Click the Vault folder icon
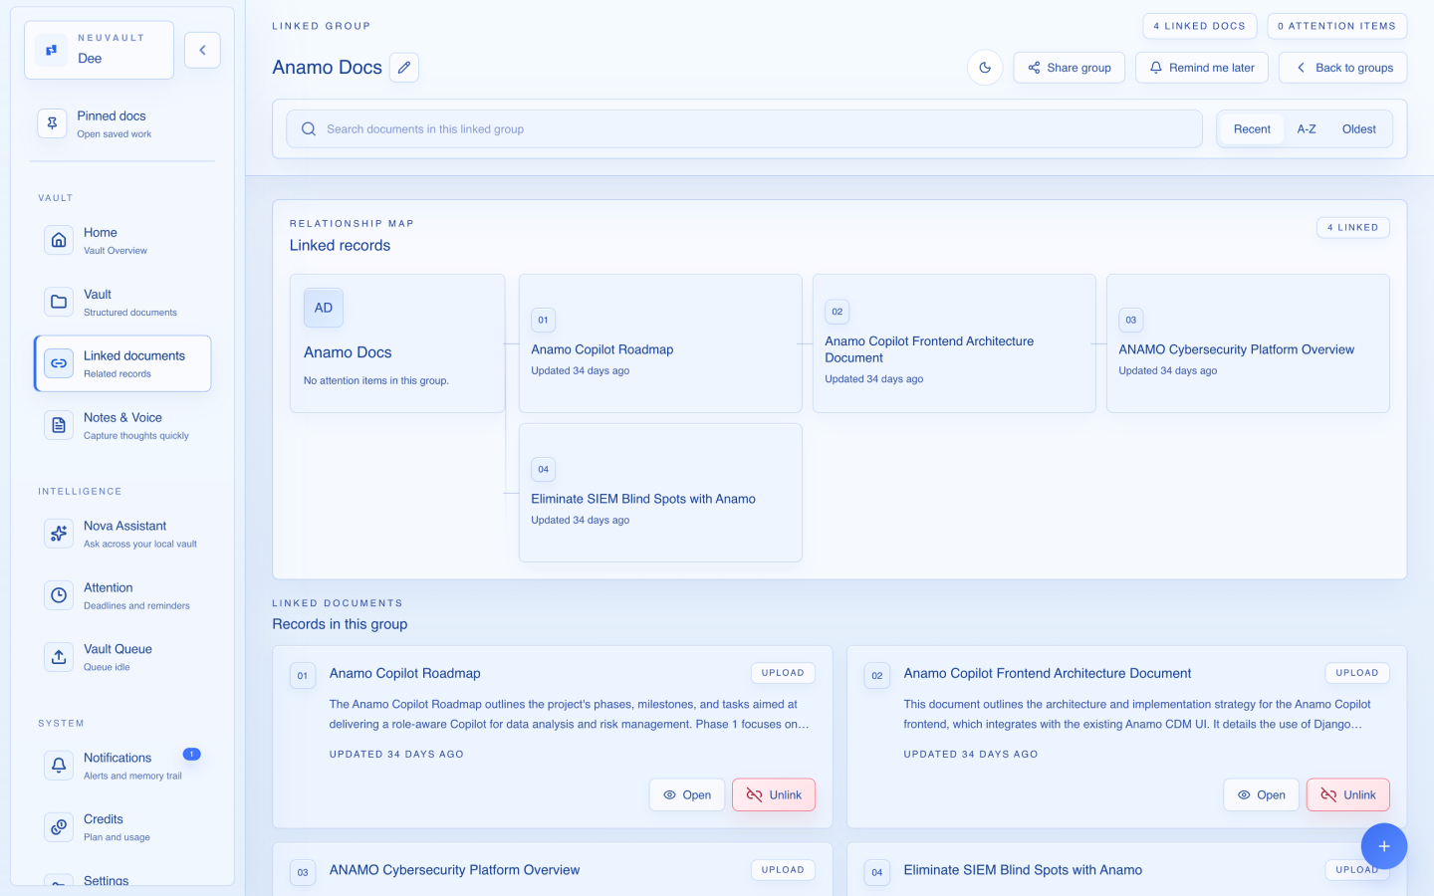The height and width of the screenshot is (896, 1434). pos(59,302)
